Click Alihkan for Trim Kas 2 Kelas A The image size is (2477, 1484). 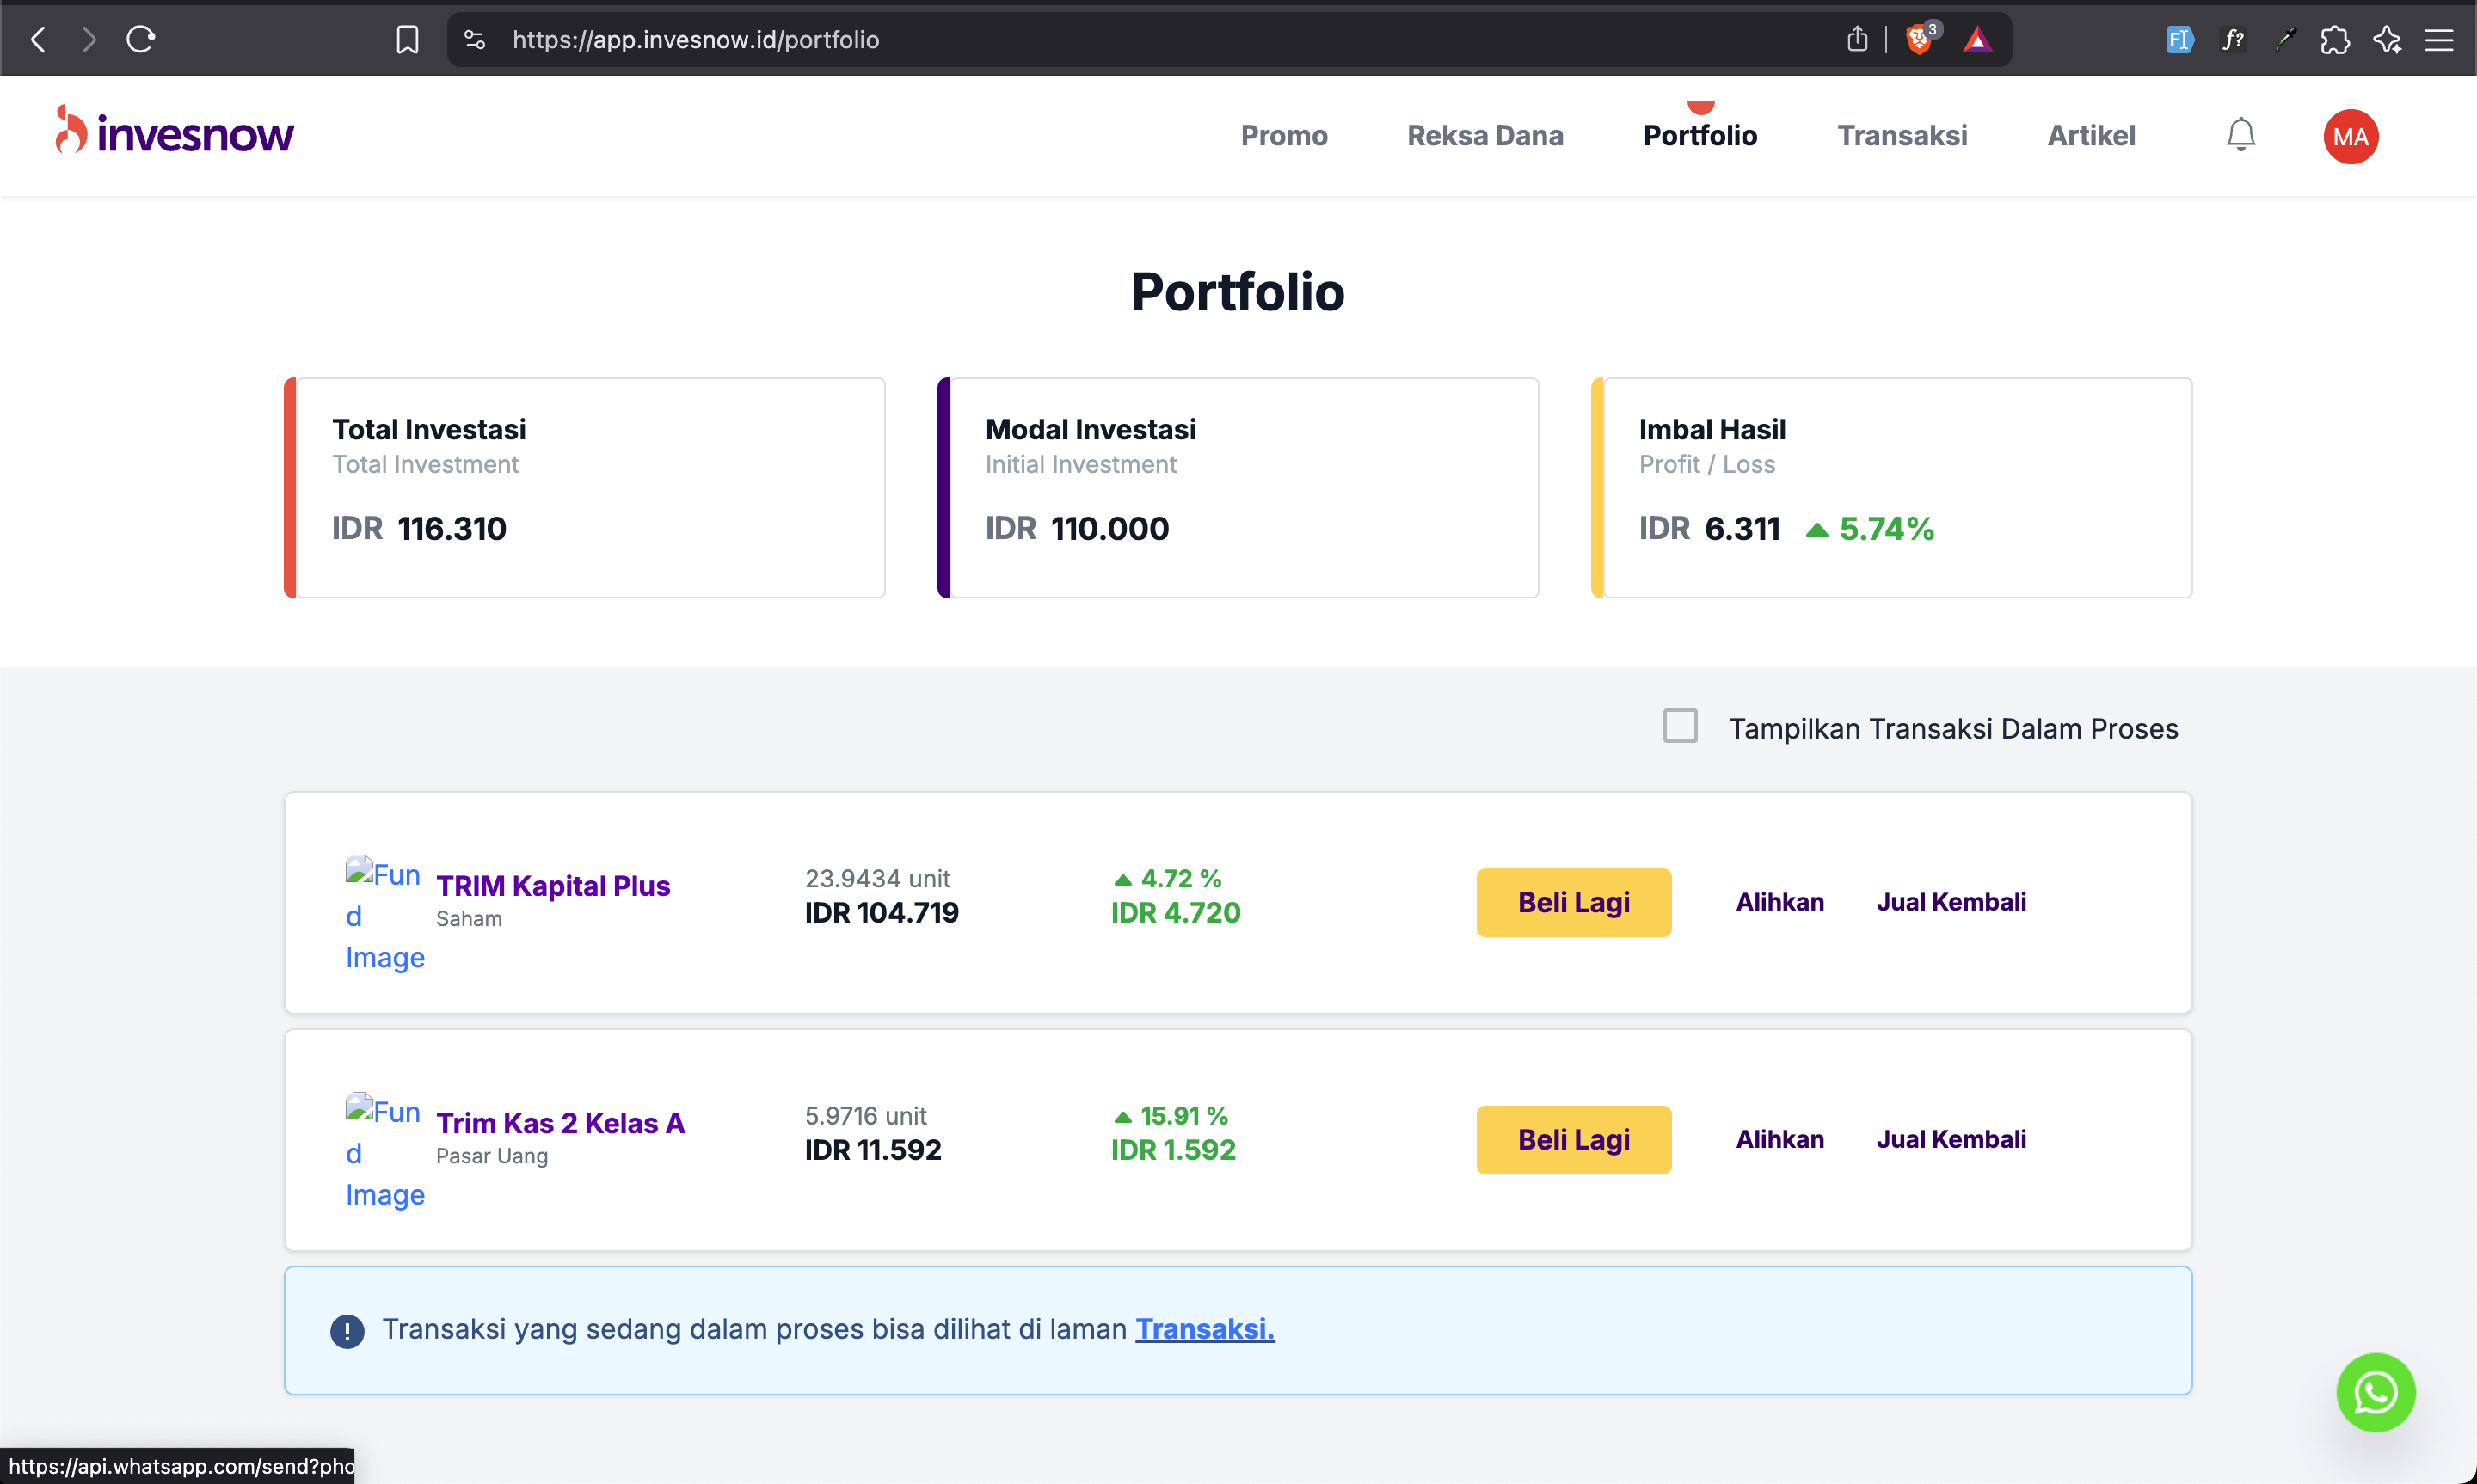point(1780,1139)
